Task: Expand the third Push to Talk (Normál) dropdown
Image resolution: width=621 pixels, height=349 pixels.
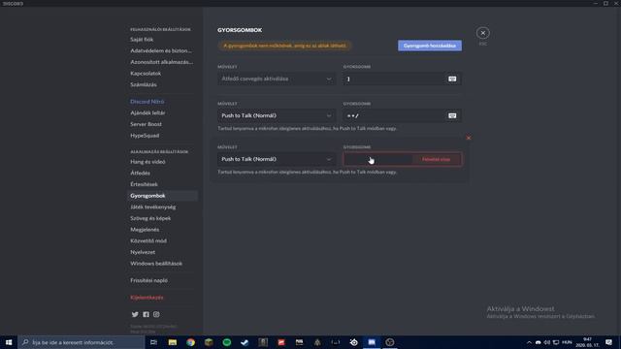Action: tap(276, 159)
